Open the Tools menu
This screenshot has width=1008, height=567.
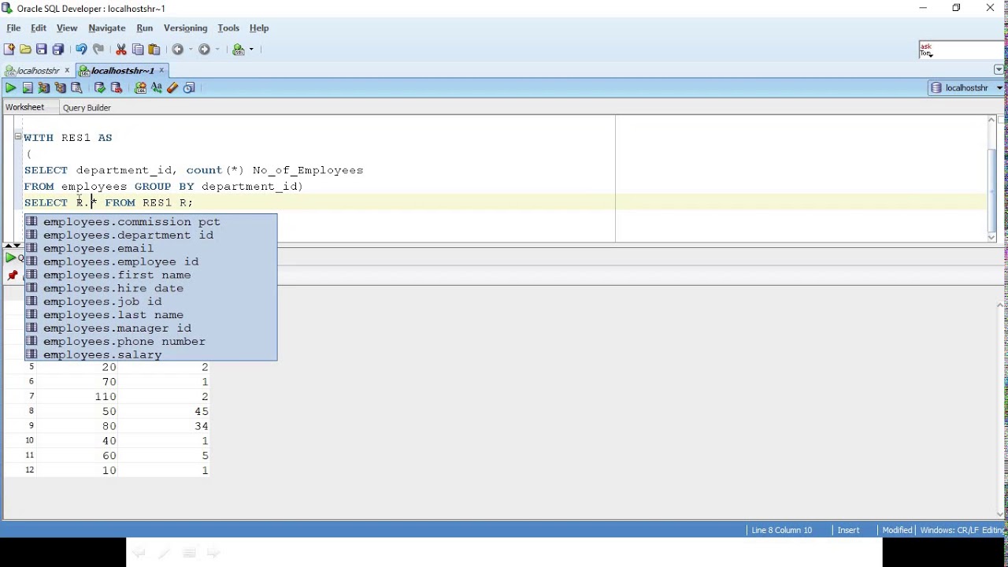[228, 28]
